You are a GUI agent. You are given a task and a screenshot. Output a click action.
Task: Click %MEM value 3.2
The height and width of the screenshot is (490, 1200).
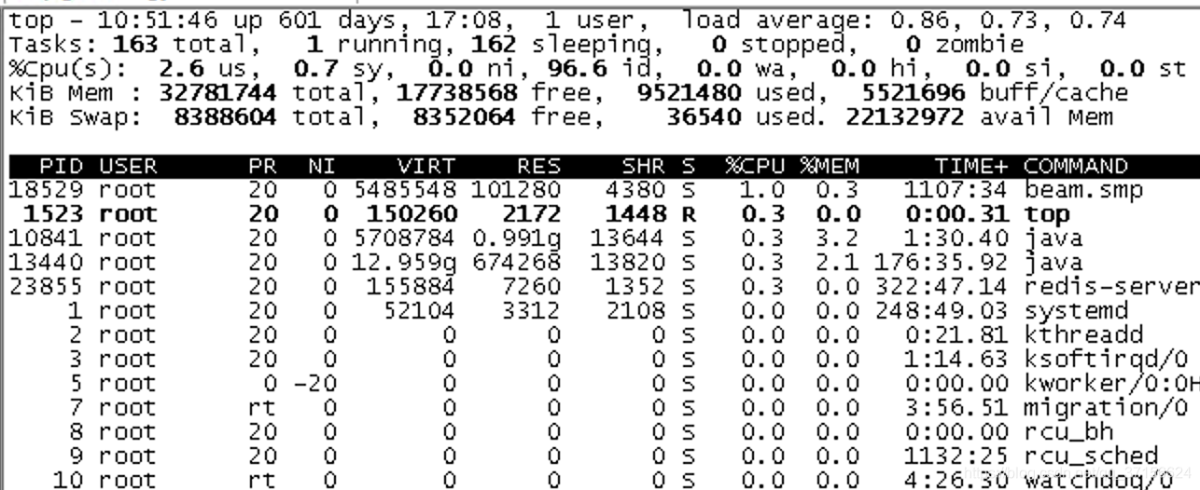click(x=835, y=238)
